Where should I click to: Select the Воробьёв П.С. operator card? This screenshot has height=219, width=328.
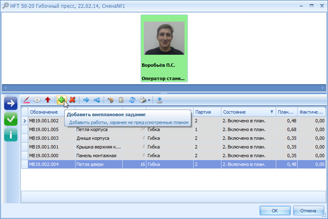(164, 49)
